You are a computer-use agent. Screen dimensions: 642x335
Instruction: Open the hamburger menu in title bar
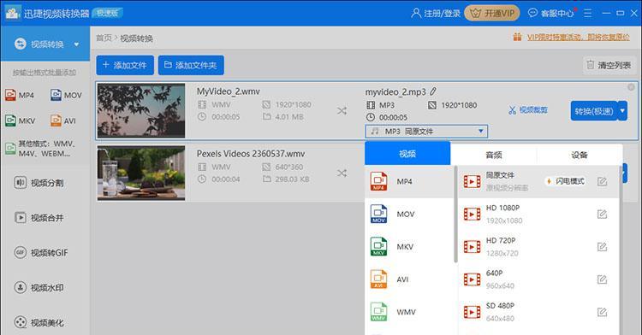point(587,14)
